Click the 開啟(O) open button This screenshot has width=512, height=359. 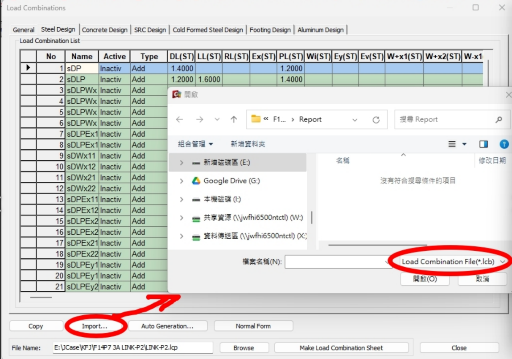(x=425, y=279)
